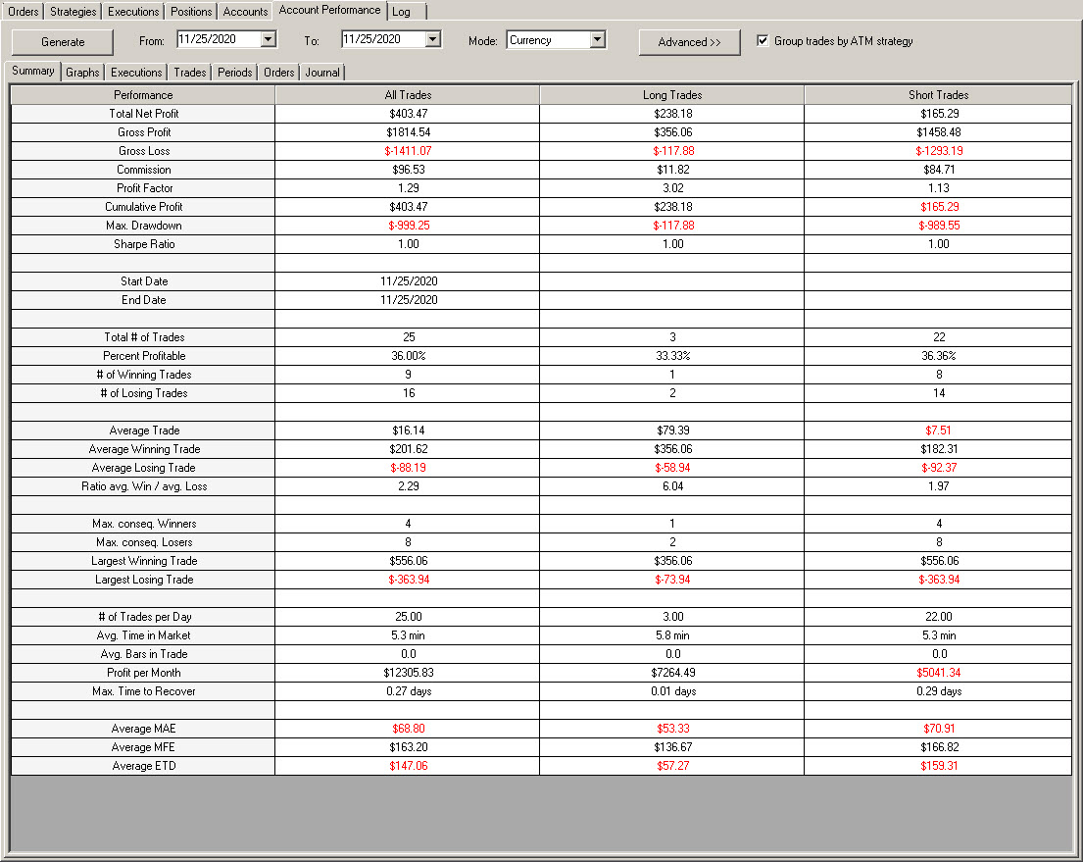Click # of Losing Trades value 16
The width and height of the screenshot is (1083, 862).
(409, 393)
